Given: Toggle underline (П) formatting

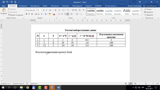Looking at the screenshot, I should (x=32, y=14).
